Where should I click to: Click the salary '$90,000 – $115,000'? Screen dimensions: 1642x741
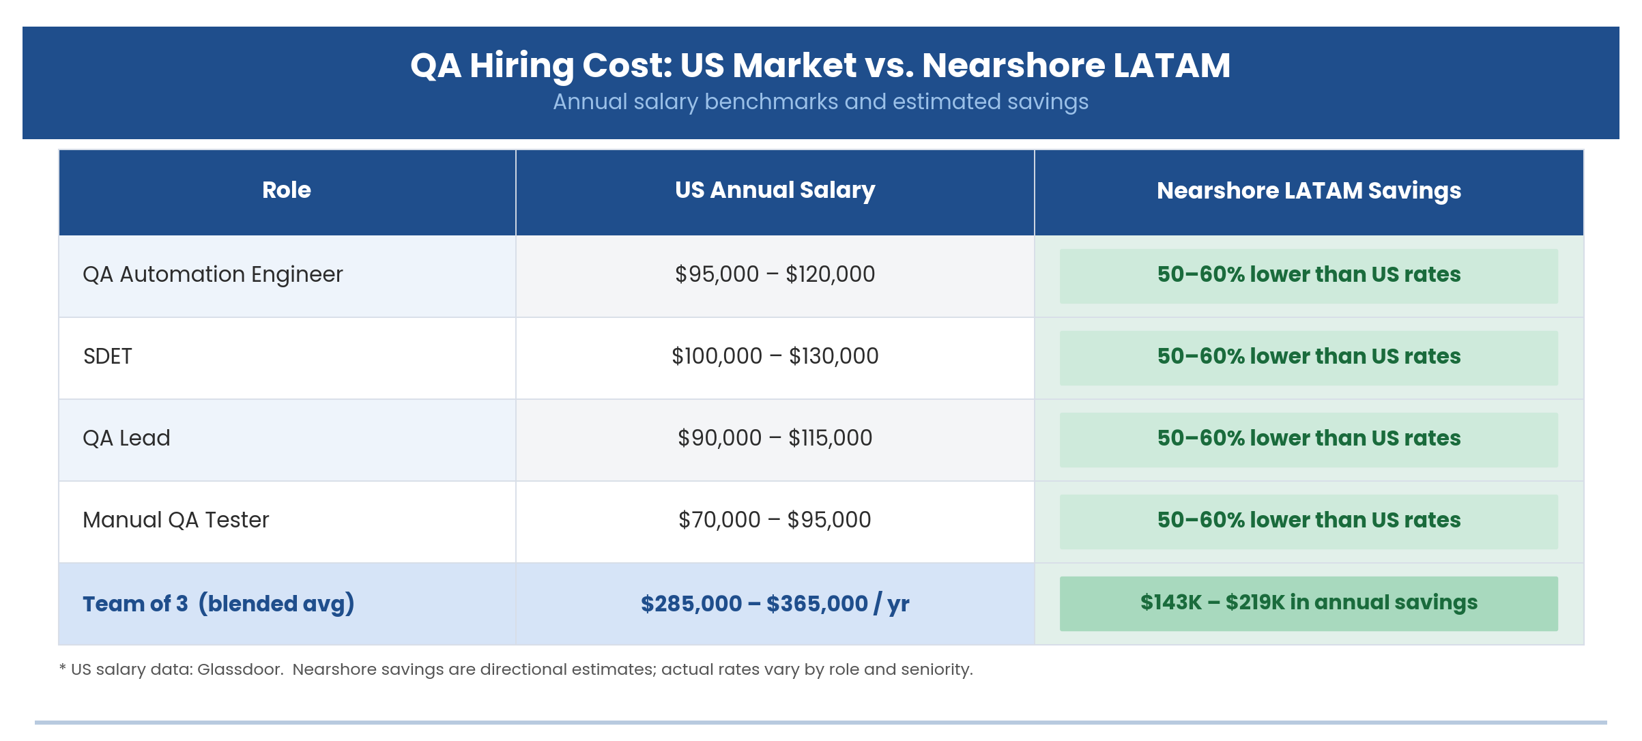coord(775,438)
